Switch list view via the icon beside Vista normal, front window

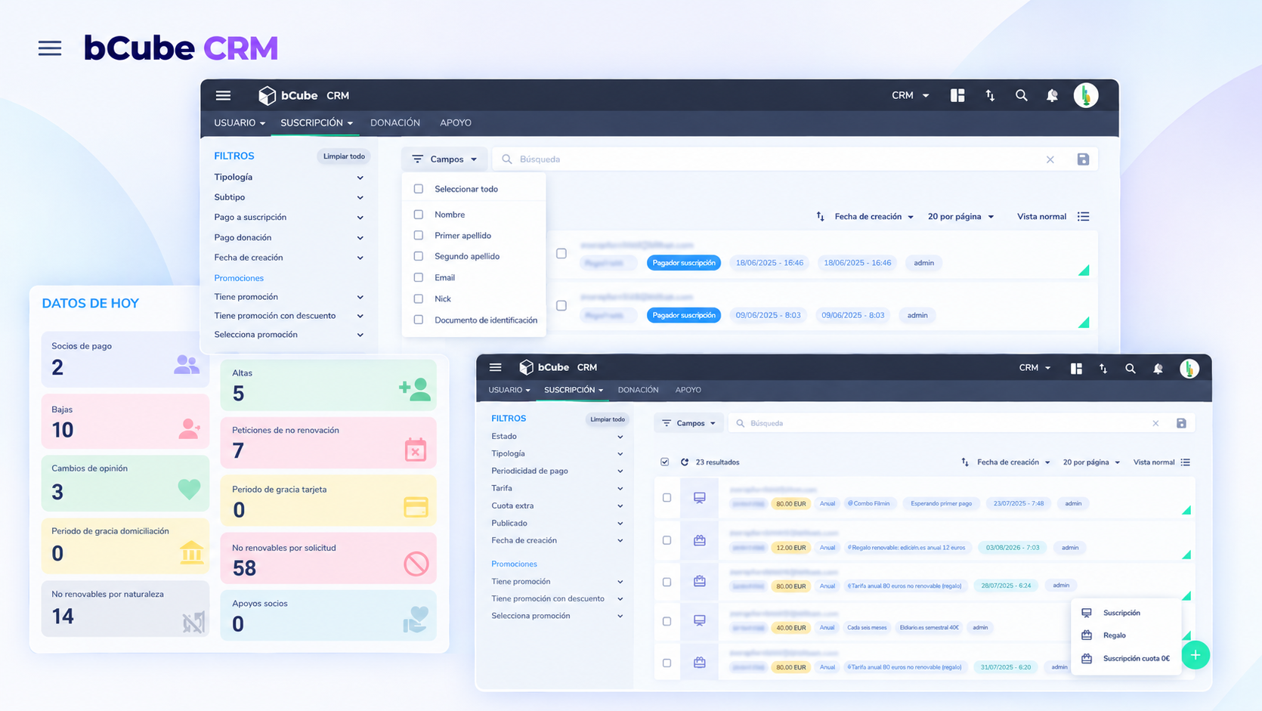click(x=1186, y=462)
